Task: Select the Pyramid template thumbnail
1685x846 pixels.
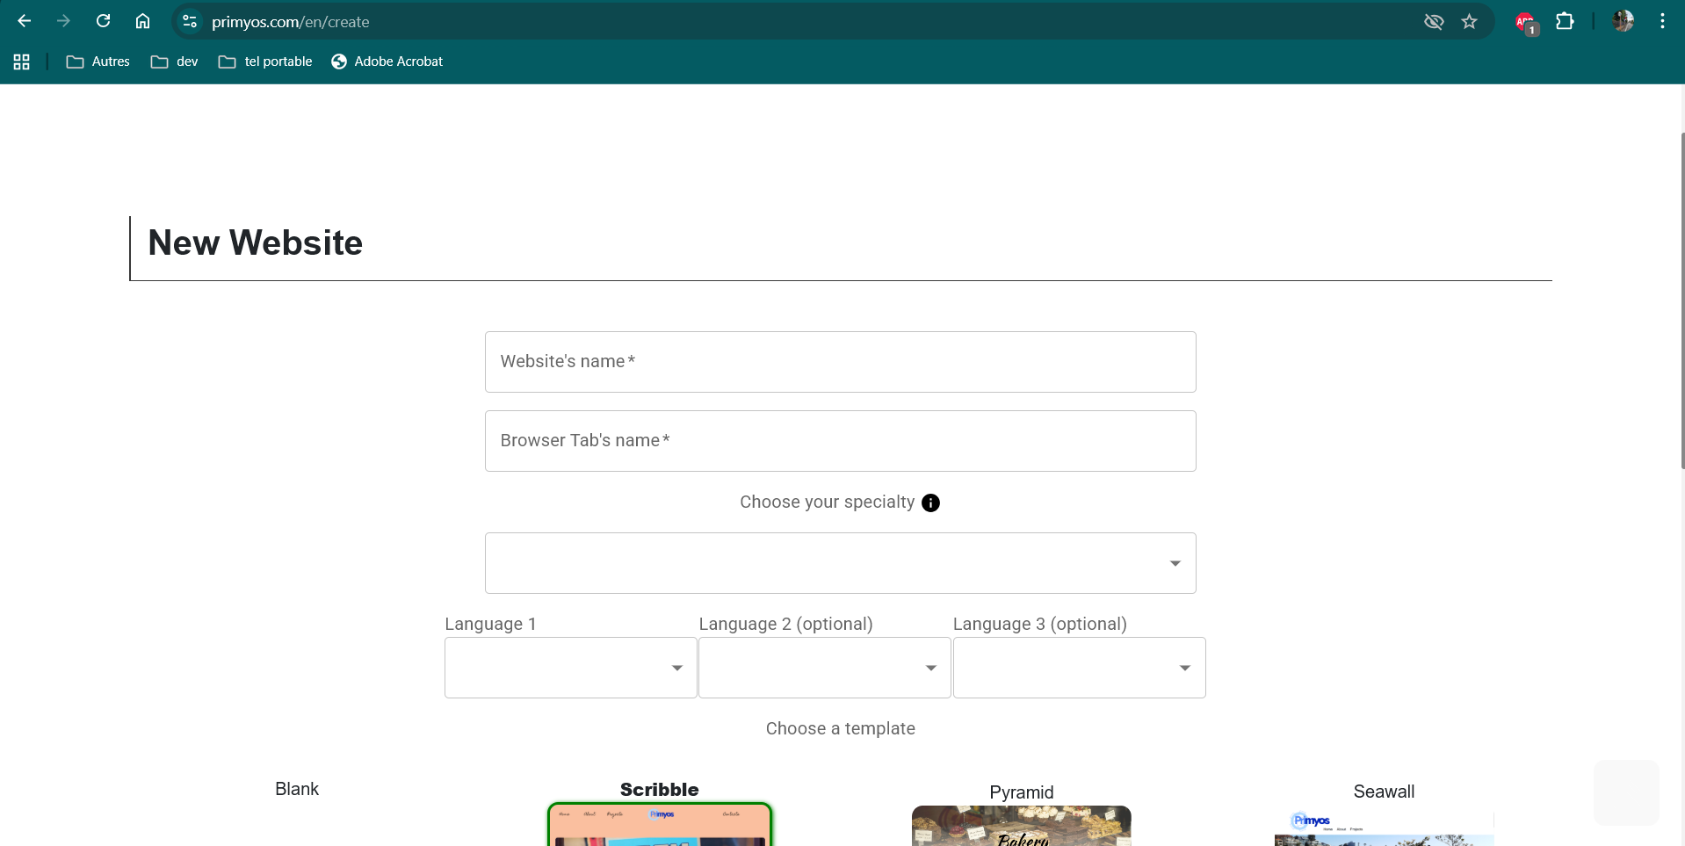Action: click(x=1021, y=826)
